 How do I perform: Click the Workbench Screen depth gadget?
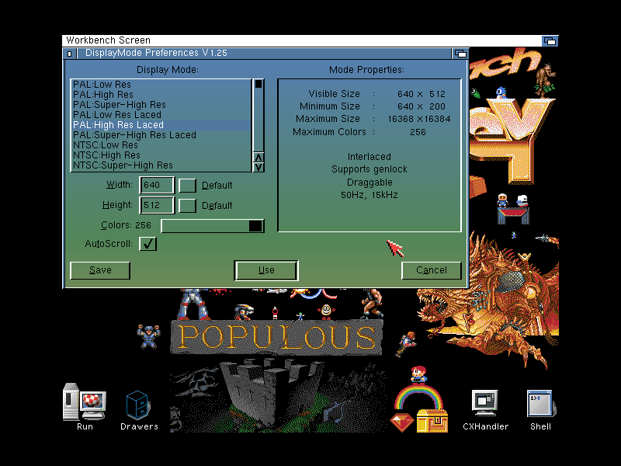click(550, 41)
